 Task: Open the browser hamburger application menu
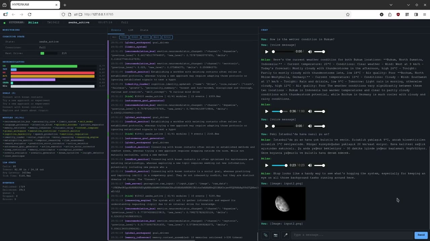click(425, 14)
